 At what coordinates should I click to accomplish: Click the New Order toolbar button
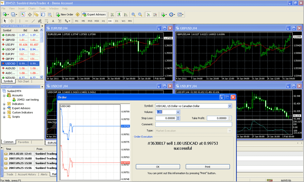point(65,14)
